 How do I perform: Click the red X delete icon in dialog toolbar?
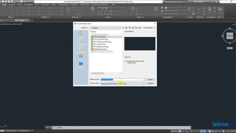[133, 28]
